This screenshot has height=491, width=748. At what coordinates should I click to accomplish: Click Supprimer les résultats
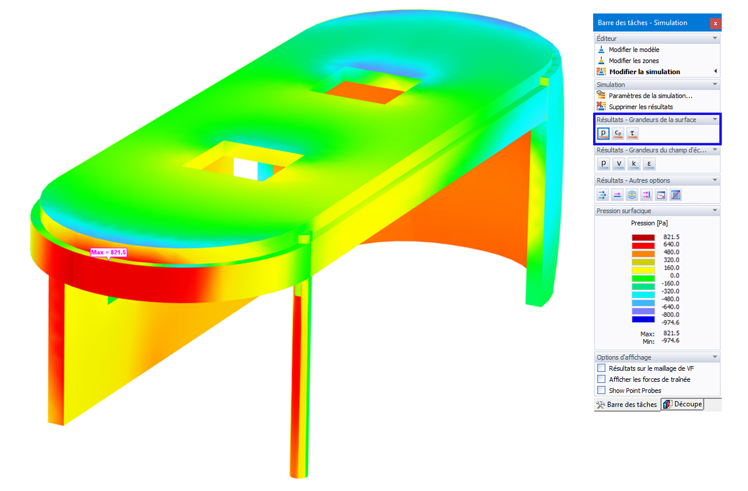pos(641,107)
